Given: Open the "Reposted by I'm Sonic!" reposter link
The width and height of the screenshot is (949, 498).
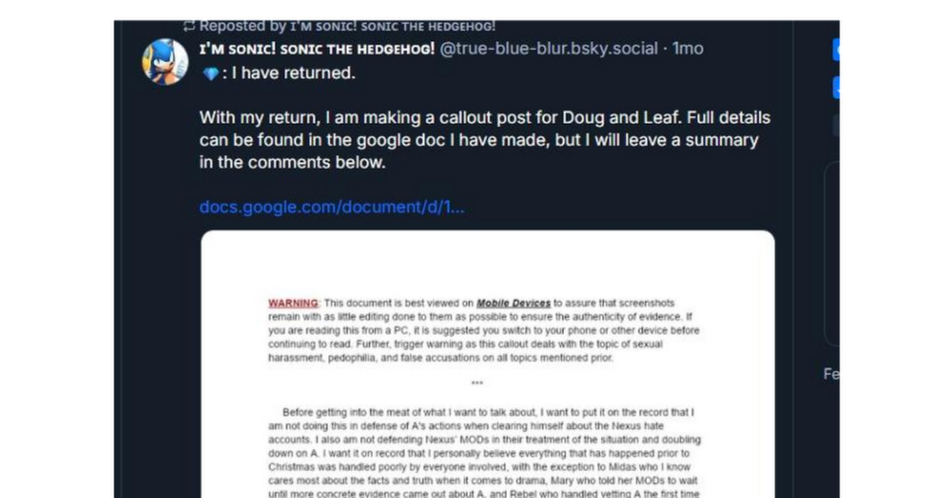Looking at the screenshot, I should 347,26.
